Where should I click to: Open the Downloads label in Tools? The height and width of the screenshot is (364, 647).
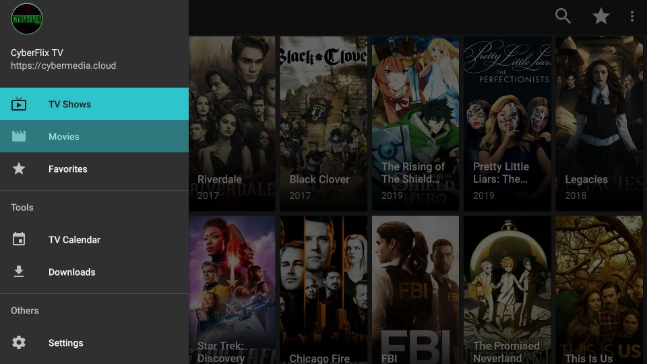[x=72, y=272]
